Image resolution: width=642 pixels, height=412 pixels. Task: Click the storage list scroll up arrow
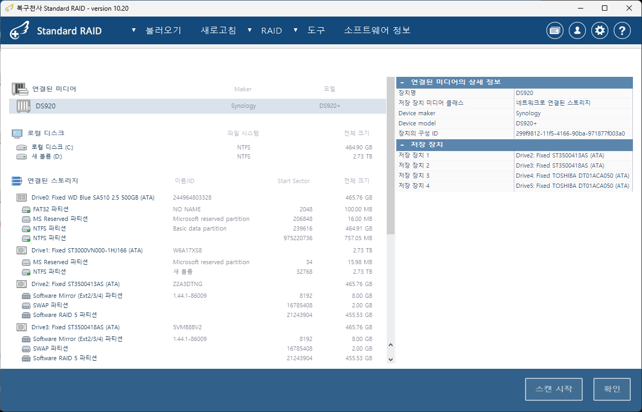[x=390, y=345]
